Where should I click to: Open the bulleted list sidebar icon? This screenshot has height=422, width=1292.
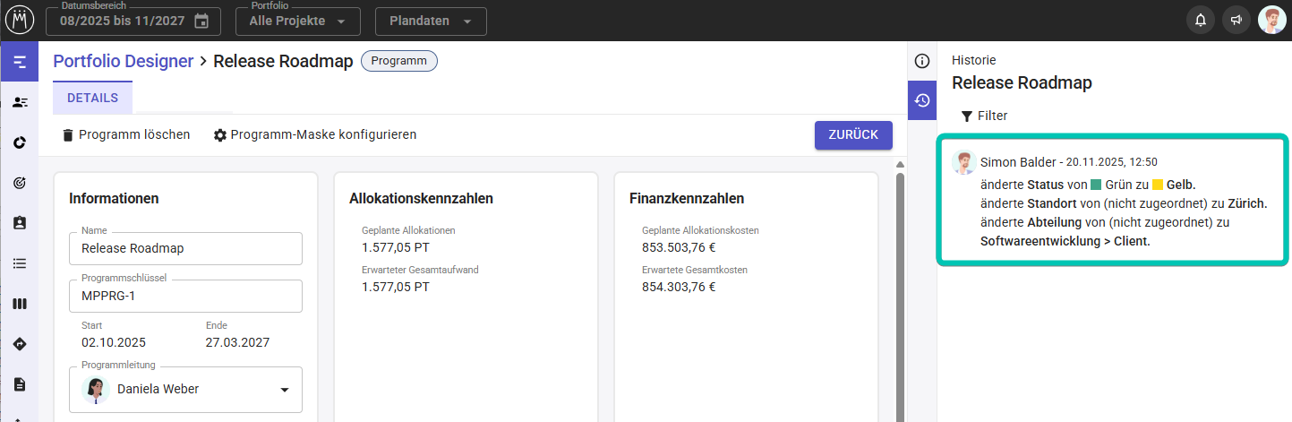20,263
